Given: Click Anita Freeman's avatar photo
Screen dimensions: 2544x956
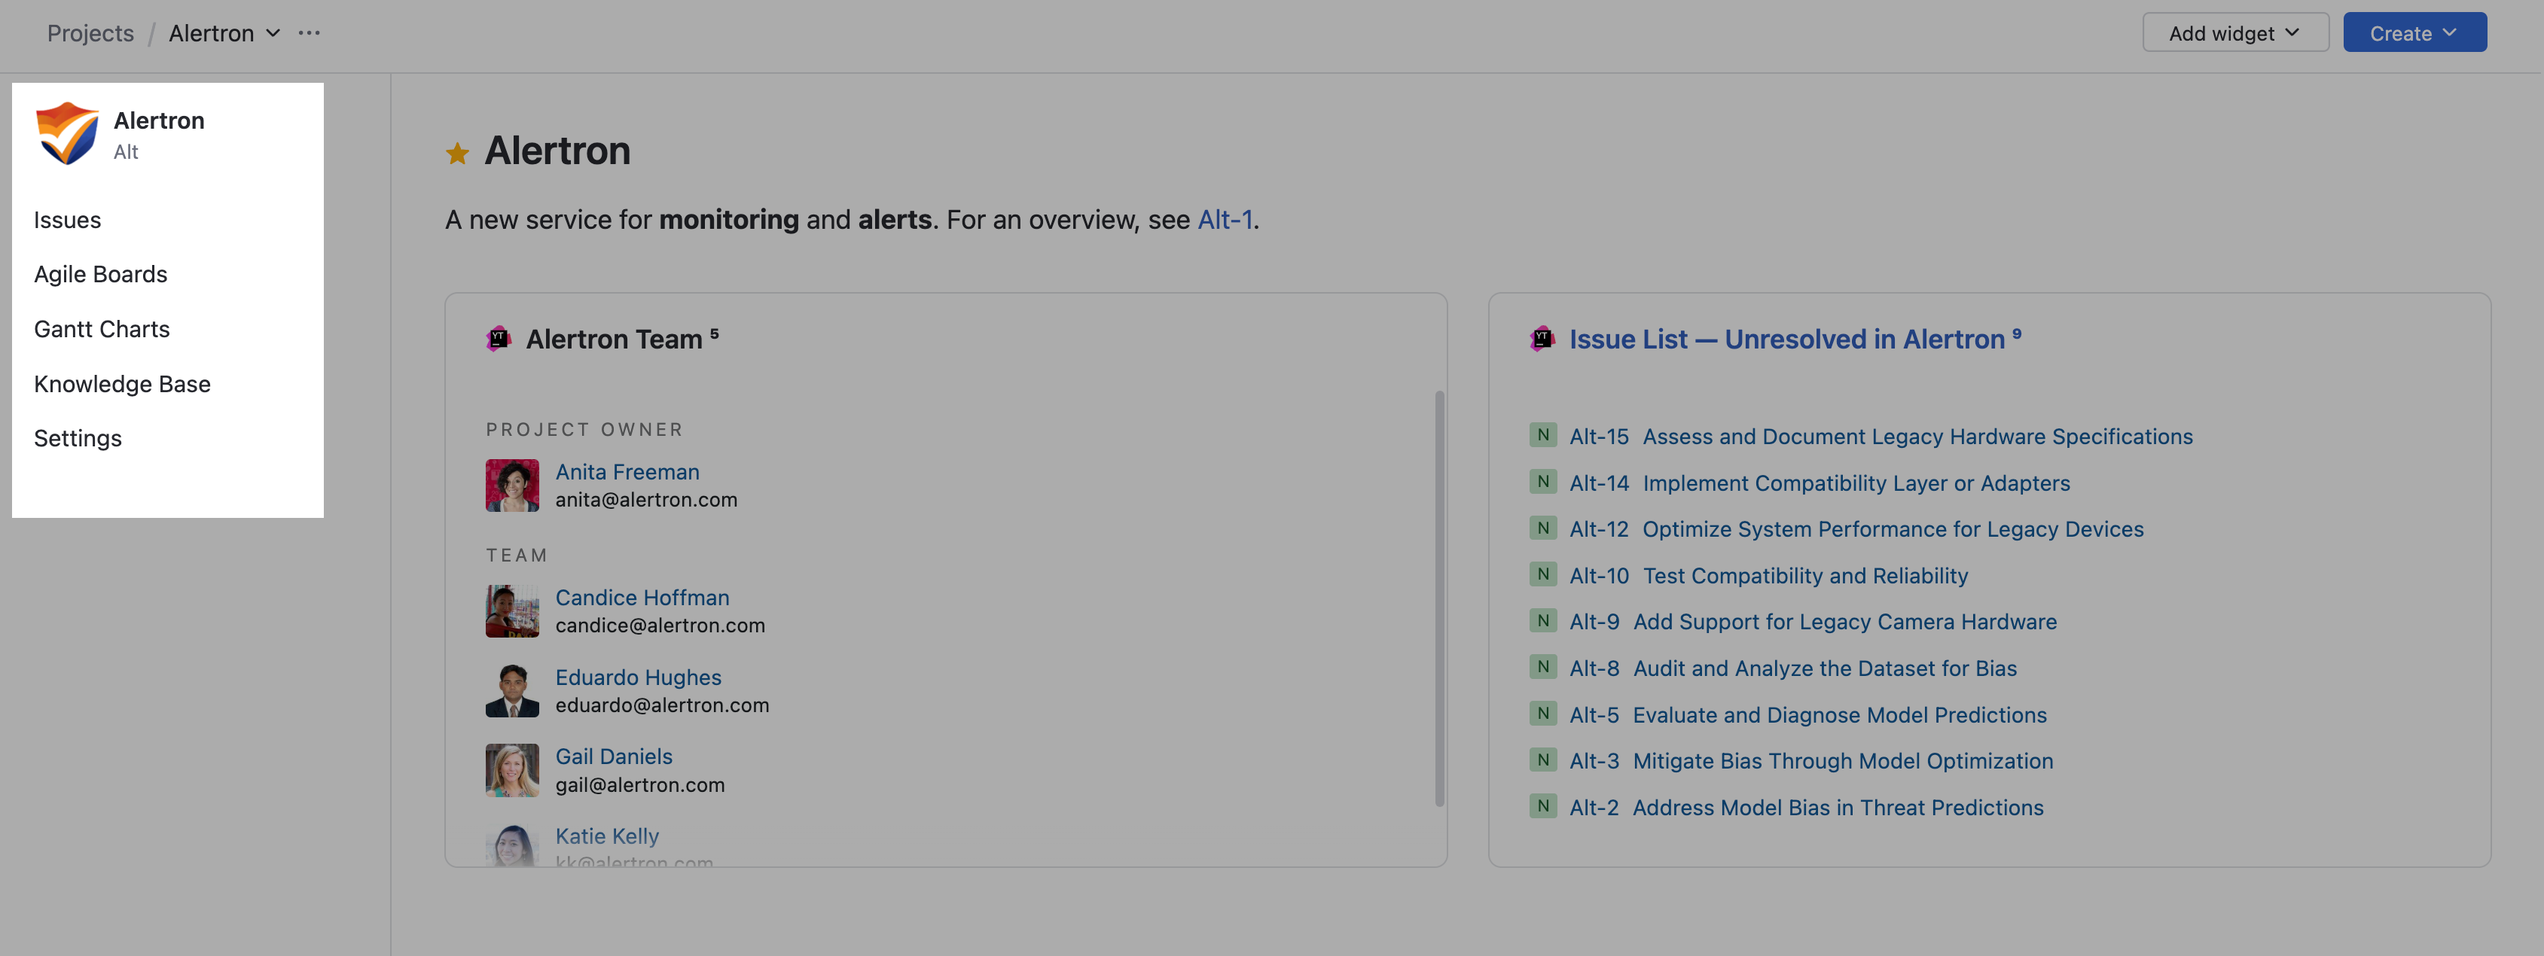Looking at the screenshot, I should [513, 485].
